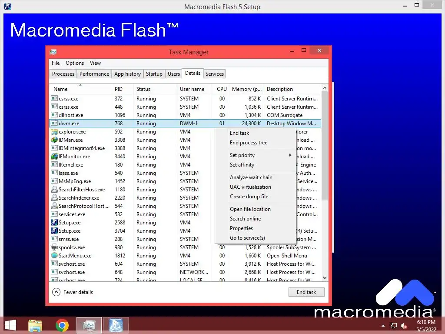Switch to the Users tab
445x334 pixels.
[174, 74]
